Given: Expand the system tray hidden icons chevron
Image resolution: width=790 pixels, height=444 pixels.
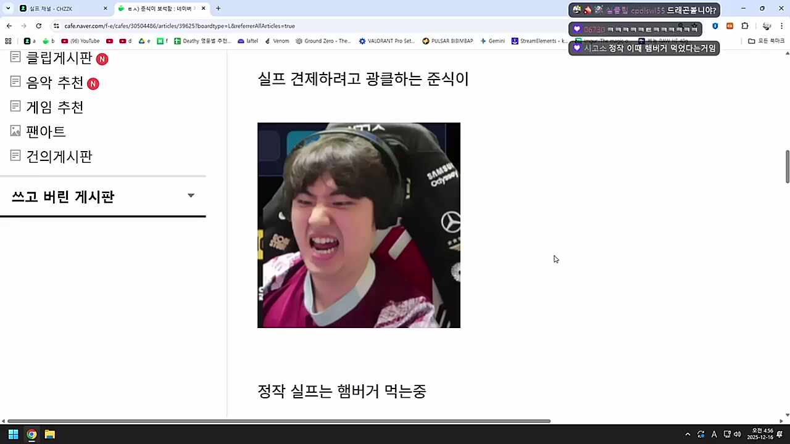Looking at the screenshot, I should 688,435.
